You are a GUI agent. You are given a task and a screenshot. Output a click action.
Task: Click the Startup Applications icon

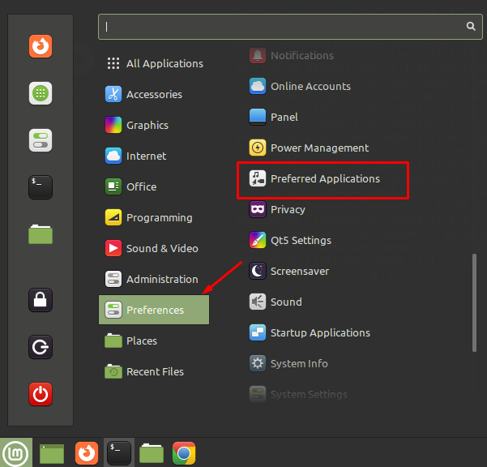coord(258,332)
